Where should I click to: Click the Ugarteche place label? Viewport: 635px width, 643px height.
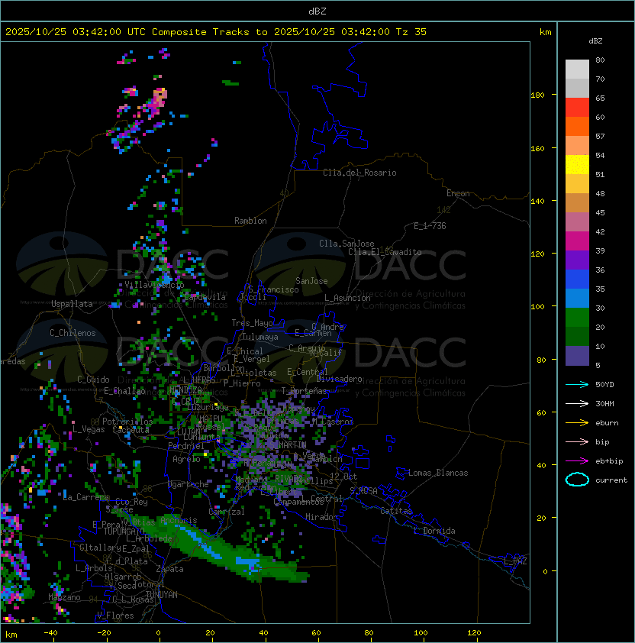pyautogui.click(x=188, y=484)
